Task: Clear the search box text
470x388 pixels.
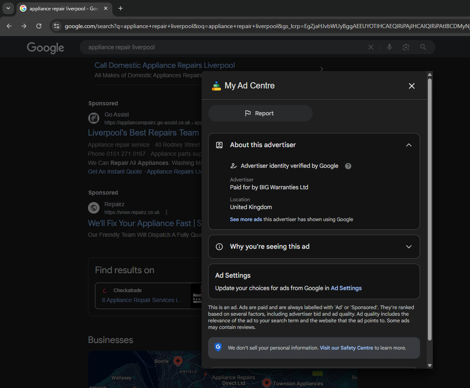Action: [x=371, y=47]
